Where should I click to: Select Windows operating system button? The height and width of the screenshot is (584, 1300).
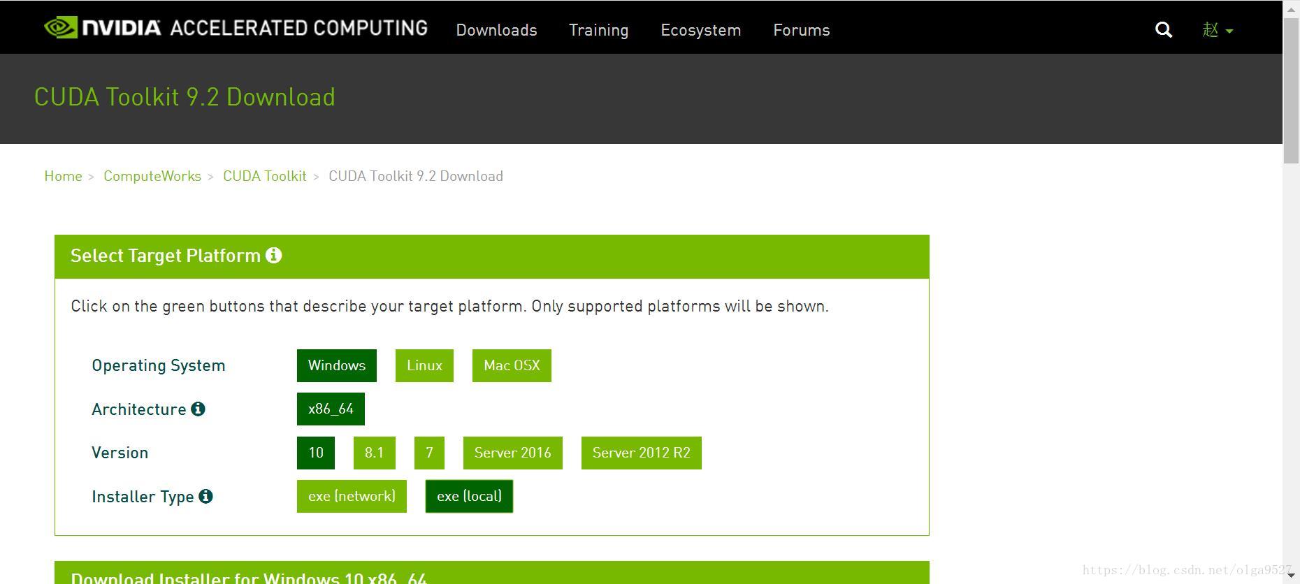pyautogui.click(x=337, y=365)
